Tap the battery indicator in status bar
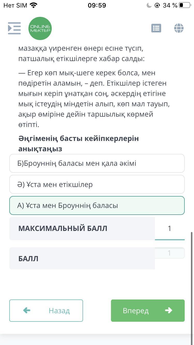 [184, 5]
